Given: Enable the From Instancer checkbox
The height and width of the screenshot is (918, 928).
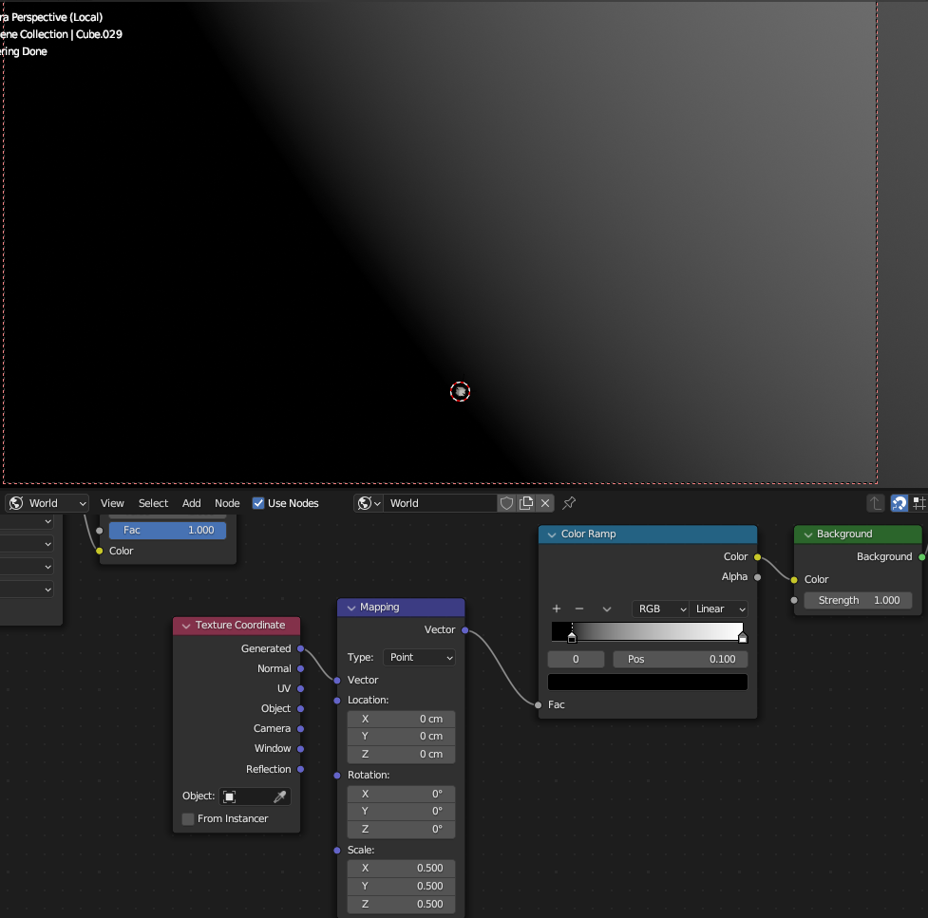Looking at the screenshot, I should [x=188, y=818].
